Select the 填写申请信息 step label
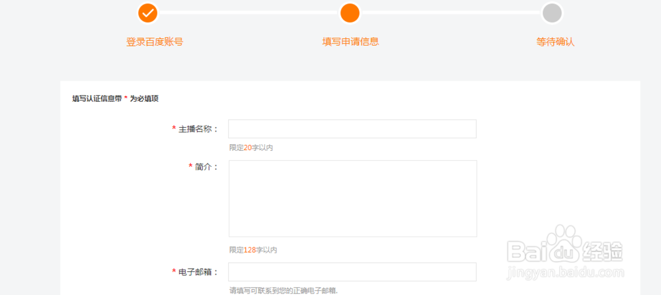Viewport: 661px width, 295px height. click(x=351, y=42)
